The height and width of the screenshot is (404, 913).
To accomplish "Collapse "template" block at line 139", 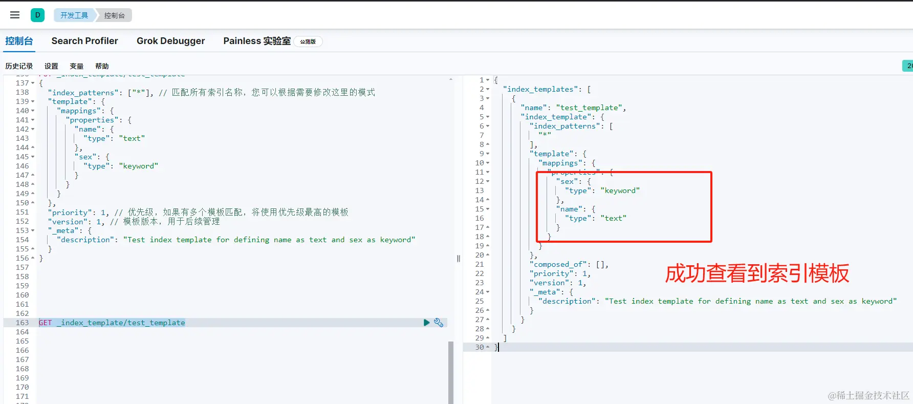I will pyautogui.click(x=33, y=101).
